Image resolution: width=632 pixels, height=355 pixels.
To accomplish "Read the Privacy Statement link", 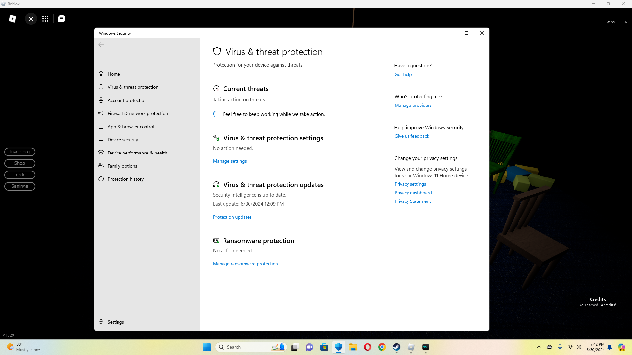I will [412, 201].
